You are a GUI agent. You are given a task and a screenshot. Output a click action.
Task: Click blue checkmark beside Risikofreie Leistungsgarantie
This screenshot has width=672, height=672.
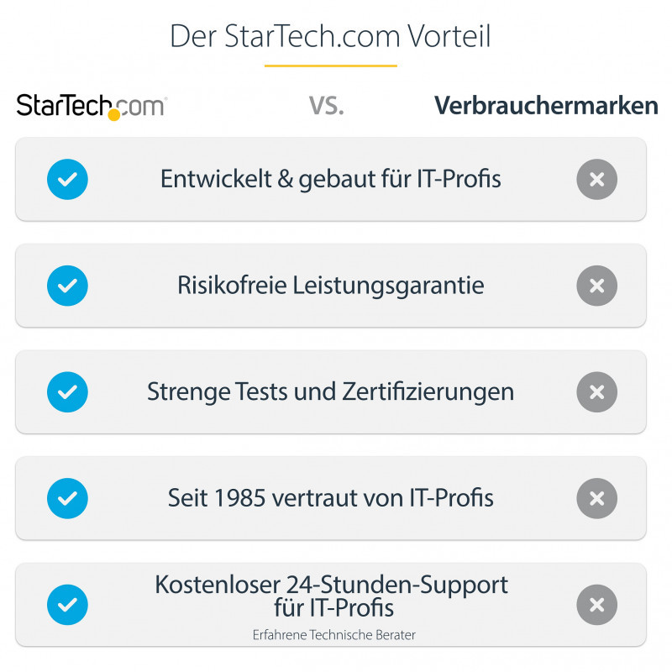[x=67, y=286]
